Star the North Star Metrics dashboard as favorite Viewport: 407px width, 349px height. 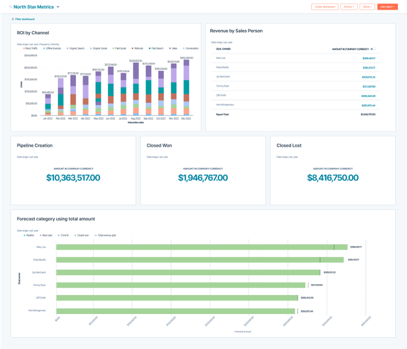pyautogui.click(x=11, y=7)
